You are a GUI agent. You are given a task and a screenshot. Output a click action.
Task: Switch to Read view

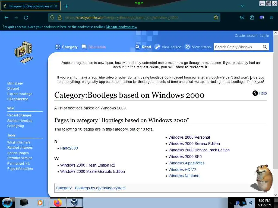click(143, 47)
